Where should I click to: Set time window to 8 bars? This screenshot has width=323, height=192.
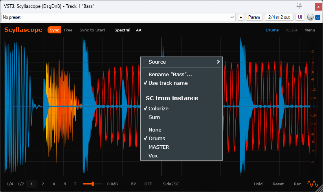point(65,184)
